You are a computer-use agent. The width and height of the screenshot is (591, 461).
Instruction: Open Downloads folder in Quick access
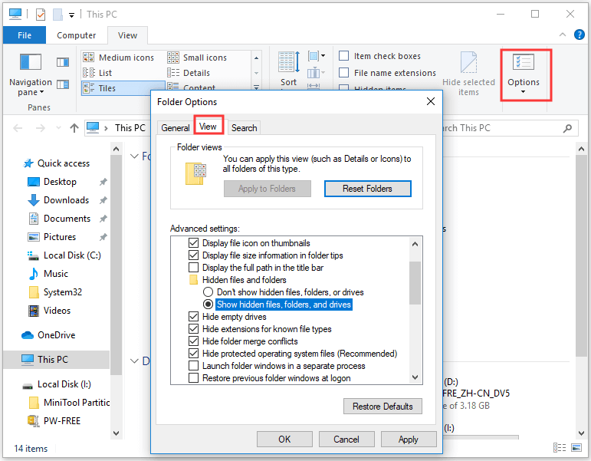pyautogui.click(x=66, y=200)
